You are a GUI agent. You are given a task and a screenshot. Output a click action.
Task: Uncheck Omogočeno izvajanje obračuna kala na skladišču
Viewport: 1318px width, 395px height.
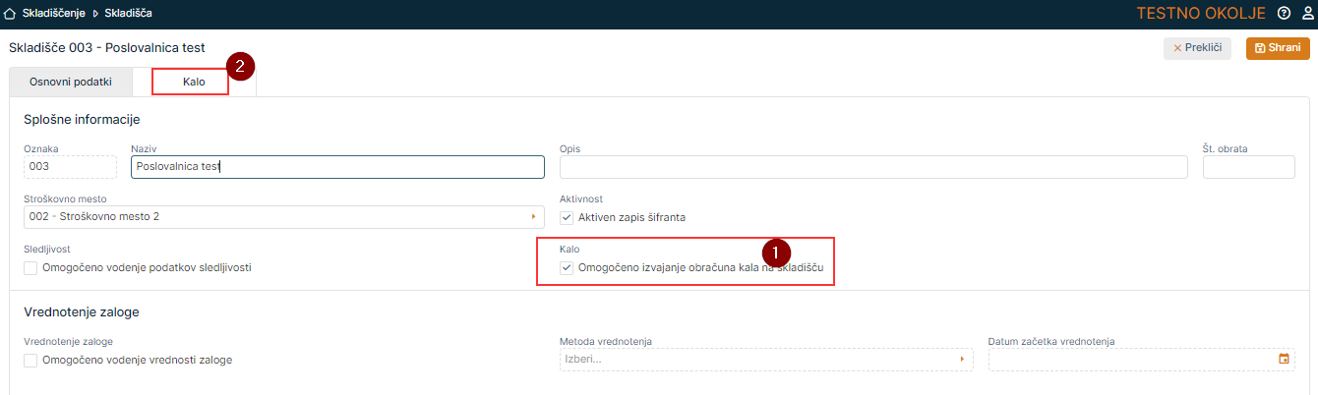point(567,267)
